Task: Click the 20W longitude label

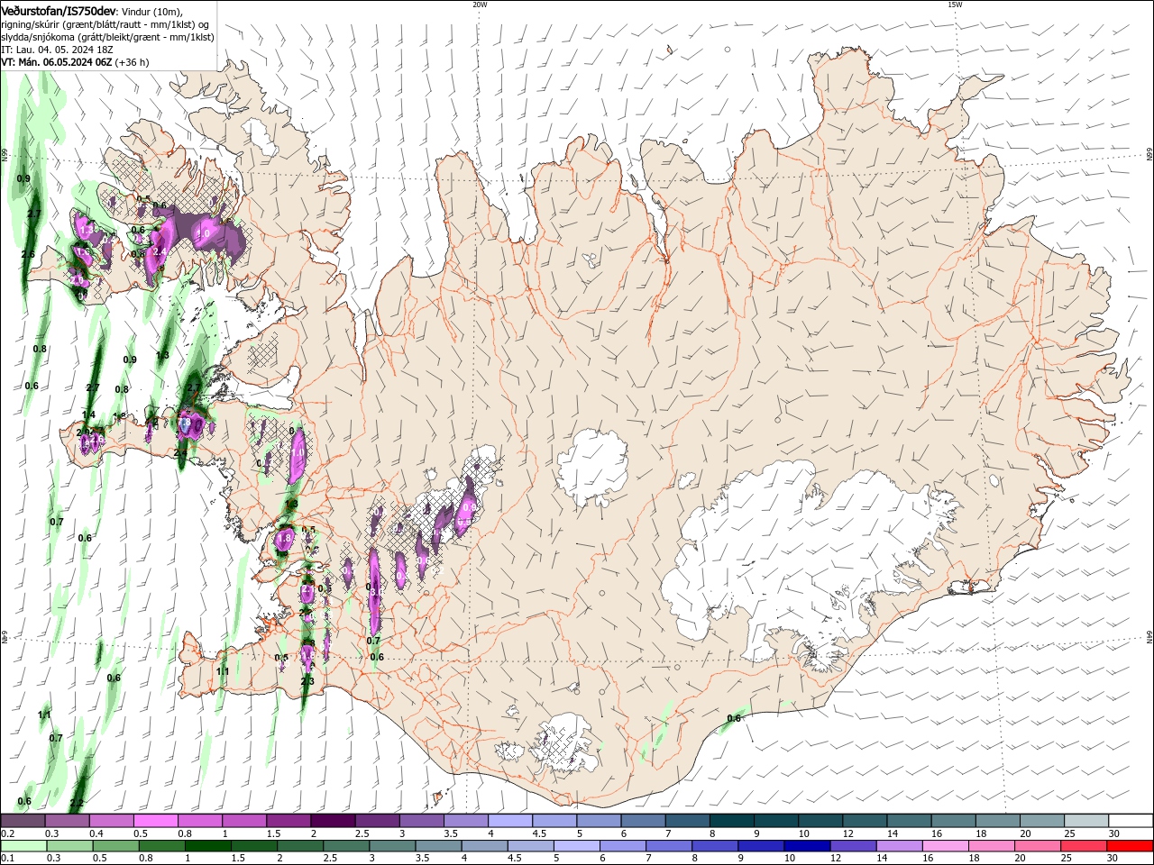Action: pos(480,5)
